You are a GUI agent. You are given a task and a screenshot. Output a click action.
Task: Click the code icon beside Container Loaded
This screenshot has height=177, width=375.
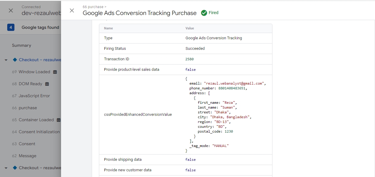click(59, 120)
